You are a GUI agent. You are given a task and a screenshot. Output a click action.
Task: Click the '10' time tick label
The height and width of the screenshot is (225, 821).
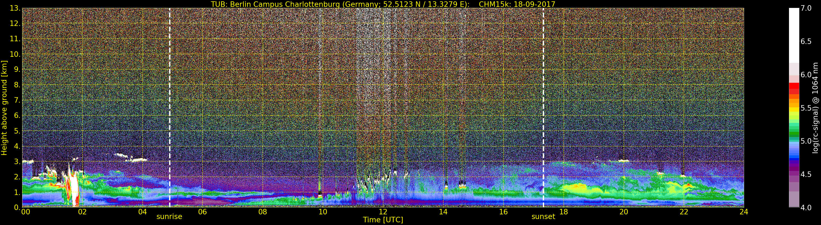click(x=323, y=212)
